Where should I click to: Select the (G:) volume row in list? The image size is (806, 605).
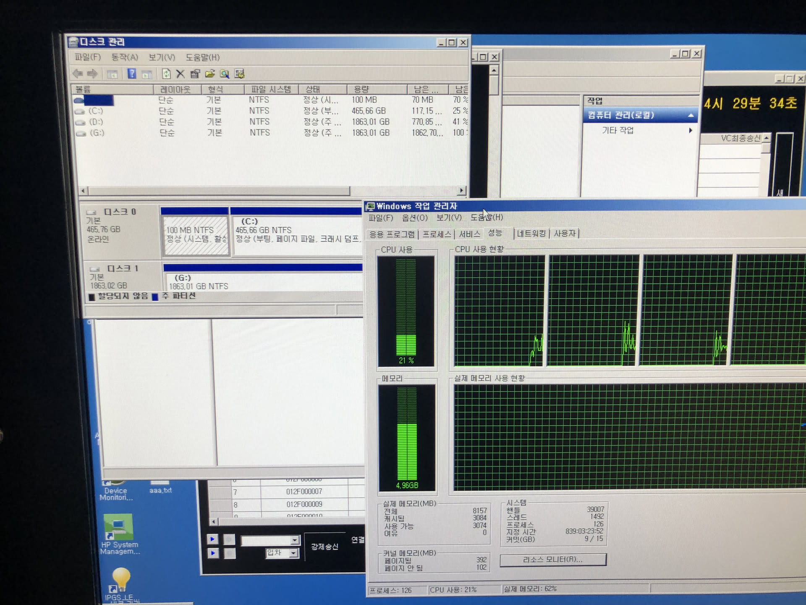[97, 133]
